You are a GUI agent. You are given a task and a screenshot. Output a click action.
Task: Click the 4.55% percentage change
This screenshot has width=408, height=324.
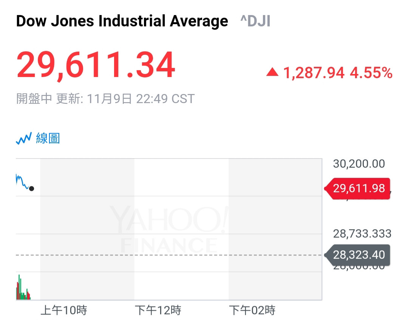(x=371, y=73)
